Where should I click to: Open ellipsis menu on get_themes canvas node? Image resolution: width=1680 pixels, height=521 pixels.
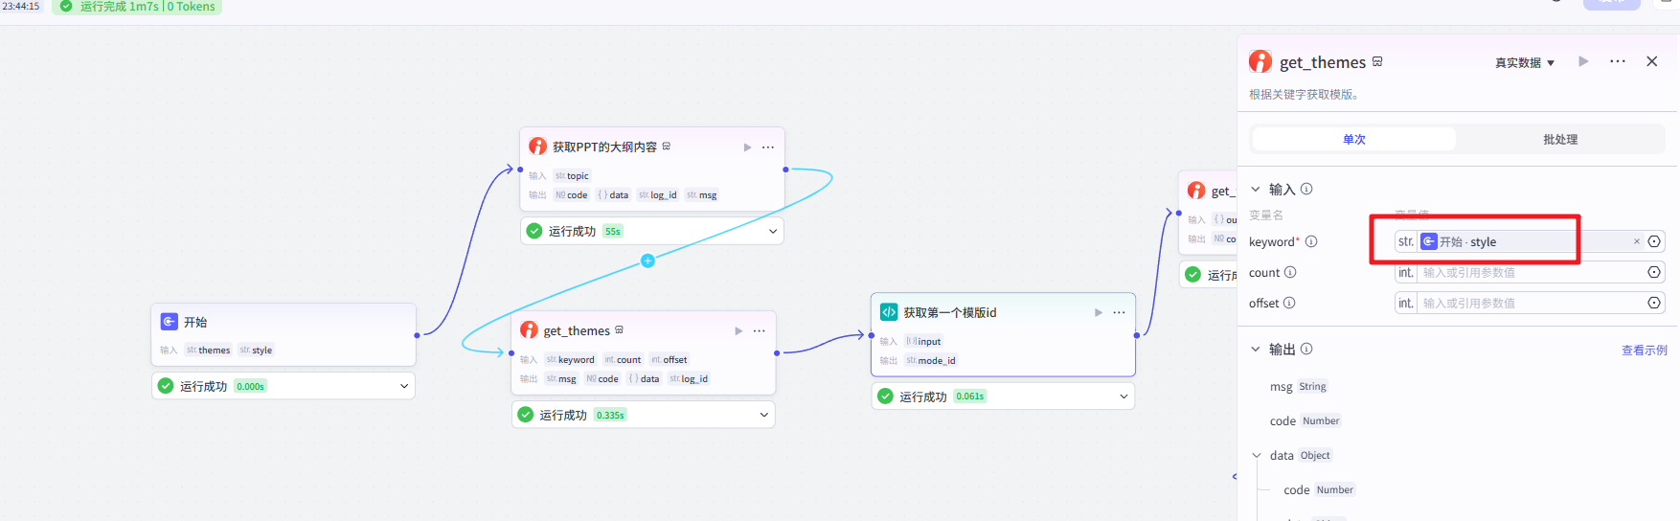(760, 331)
